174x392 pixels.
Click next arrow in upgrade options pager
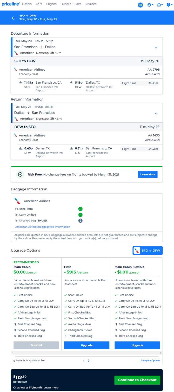[x=89, y=361]
